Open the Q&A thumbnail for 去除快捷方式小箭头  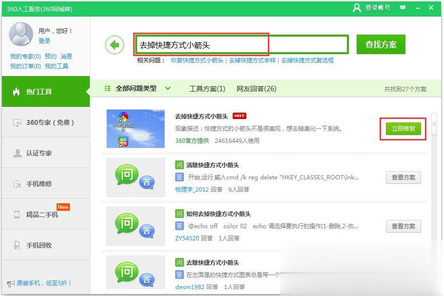135,273
